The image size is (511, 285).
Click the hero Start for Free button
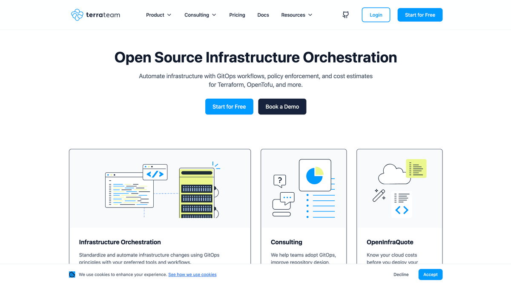229,107
